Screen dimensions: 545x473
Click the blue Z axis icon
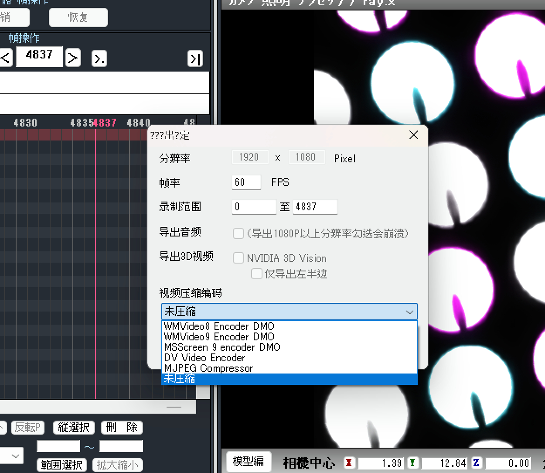pos(476,463)
